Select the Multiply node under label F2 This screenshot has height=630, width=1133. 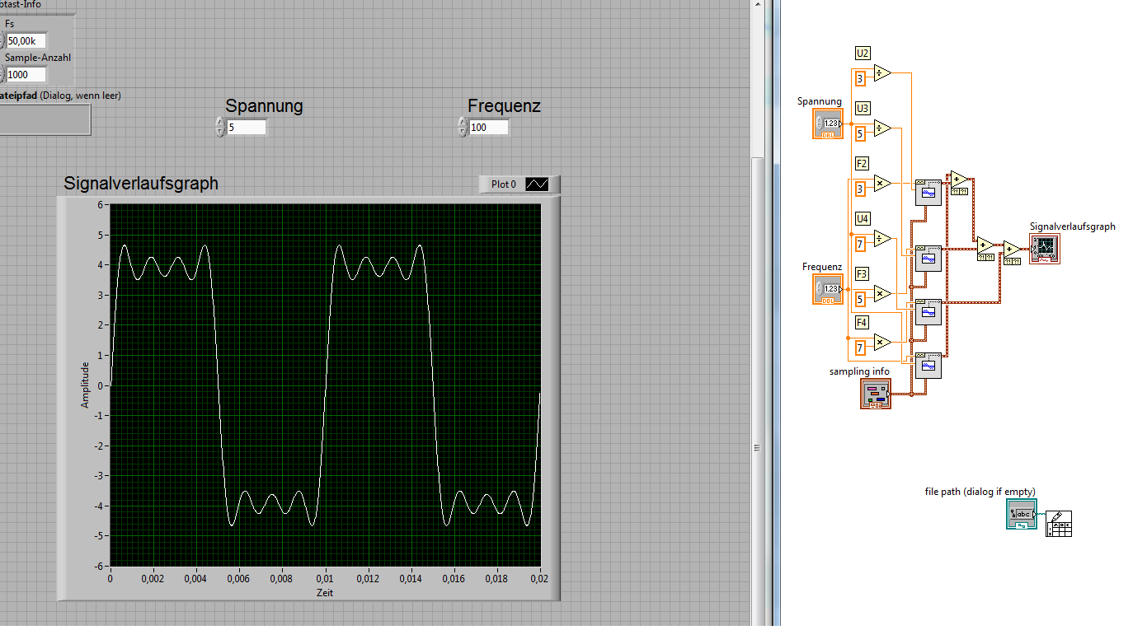(882, 183)
